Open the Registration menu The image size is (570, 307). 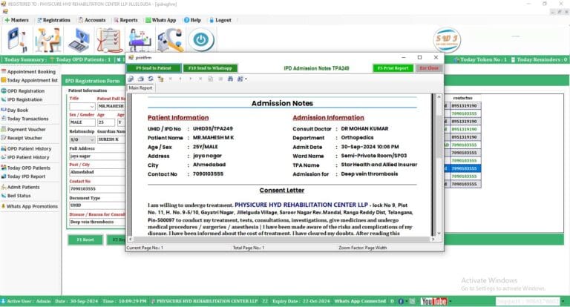[x=53, y=20]
